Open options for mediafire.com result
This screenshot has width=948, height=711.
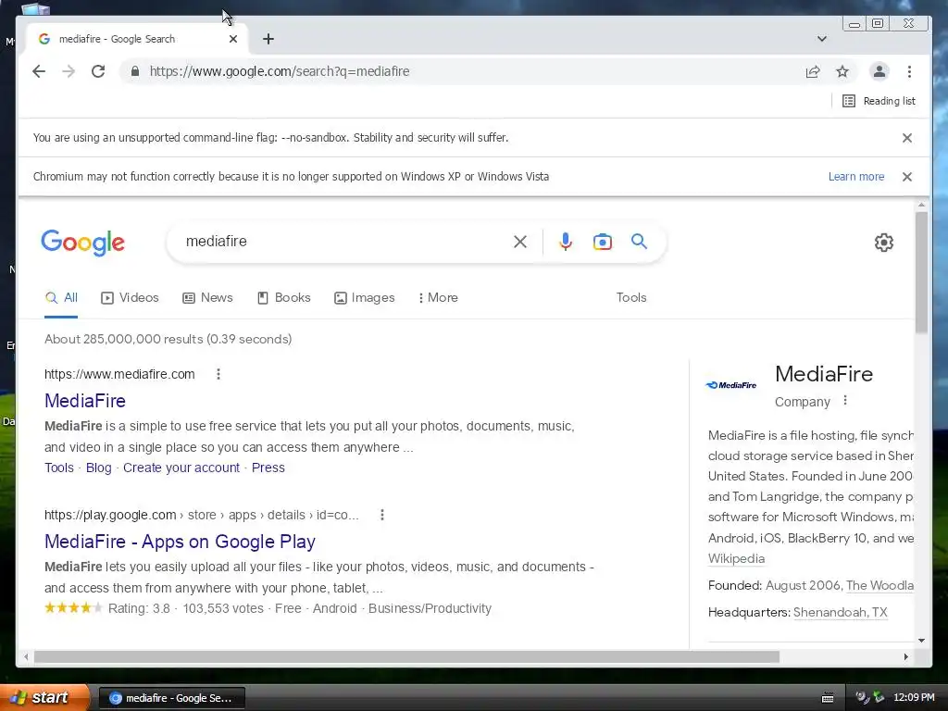click(218, 374)
